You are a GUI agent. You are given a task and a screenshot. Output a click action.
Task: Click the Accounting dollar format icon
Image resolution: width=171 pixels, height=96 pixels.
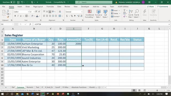(67, 16)
